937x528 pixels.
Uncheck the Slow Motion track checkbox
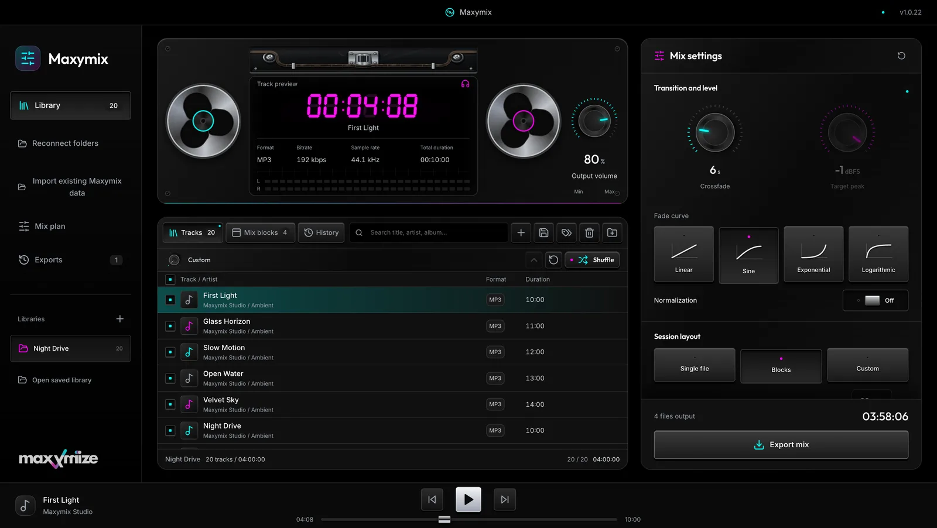click(170, 352)
